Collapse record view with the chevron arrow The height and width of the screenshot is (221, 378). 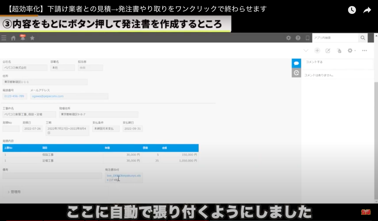pyautogui.click(x=306, y=50)
